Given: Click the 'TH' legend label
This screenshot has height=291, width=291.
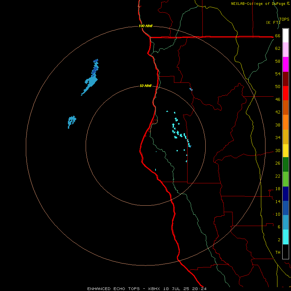Looking at the screenshot, I should [278, 253].
